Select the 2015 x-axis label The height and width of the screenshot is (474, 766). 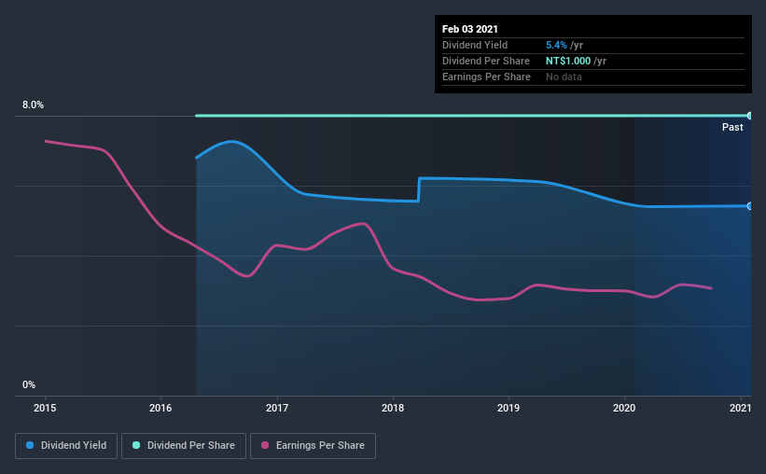pyautogui.click(x=45, y=408)
